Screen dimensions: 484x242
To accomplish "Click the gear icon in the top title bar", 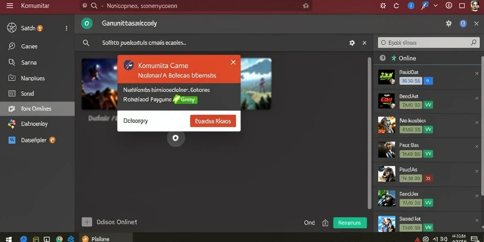I will pos(383,6).
